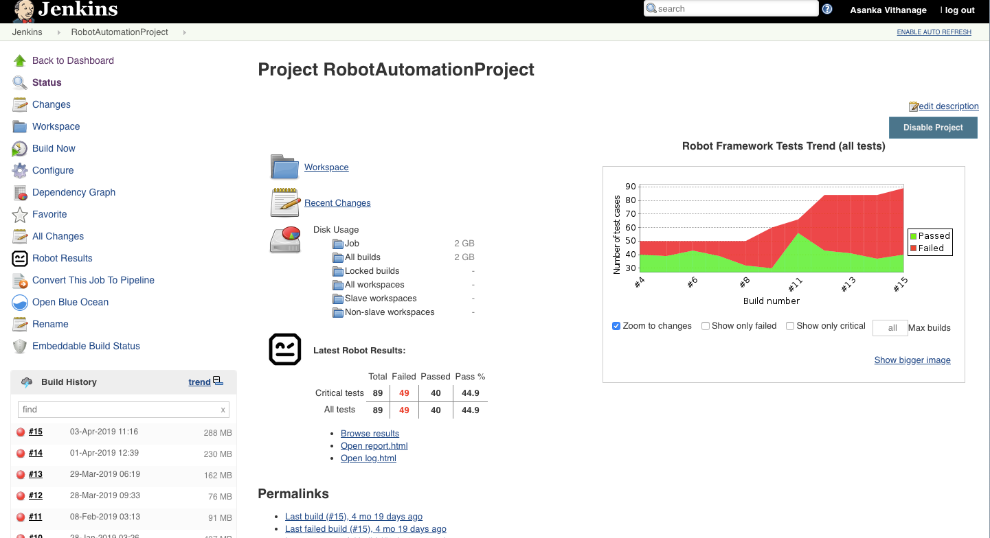This screenshot has width=990, height=538.
Task: Select Build Now in the sidebar
Action: (54, 148)
